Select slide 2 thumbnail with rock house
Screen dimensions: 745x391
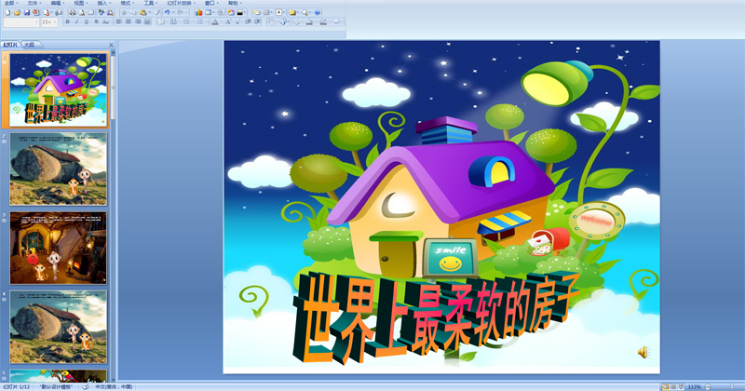tap(58, 169)
